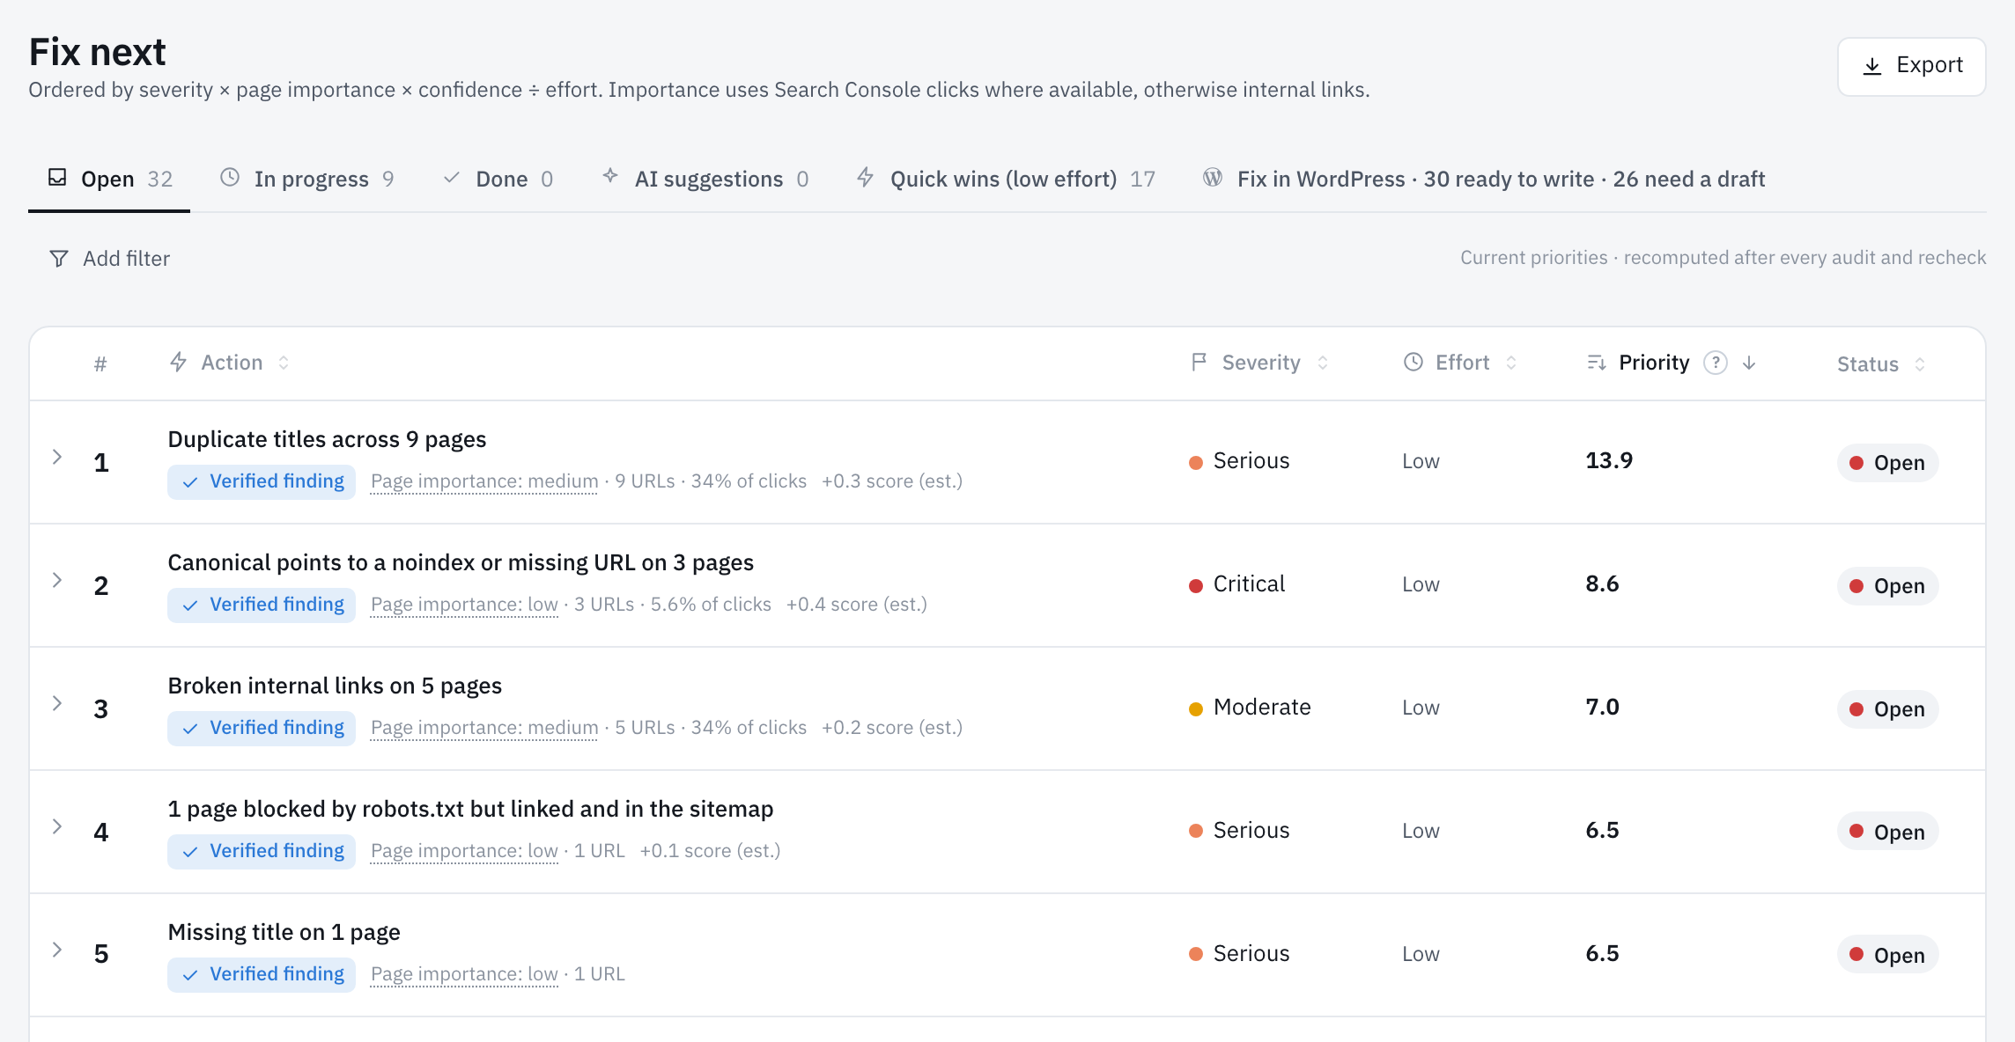The height and width of the screenshot is (1042, 2015).
Task: Click Open status on Broken internal links row
Action: pos(1887,709)
